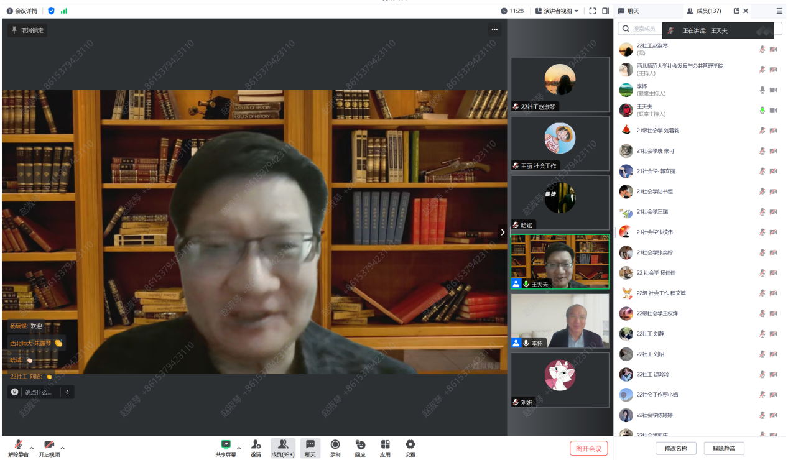
Task: Open the 回应 reactions icon
Action: [x=360, y=444]
